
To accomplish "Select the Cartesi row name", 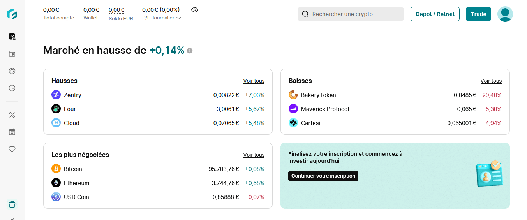I will [x=310, y=123].
